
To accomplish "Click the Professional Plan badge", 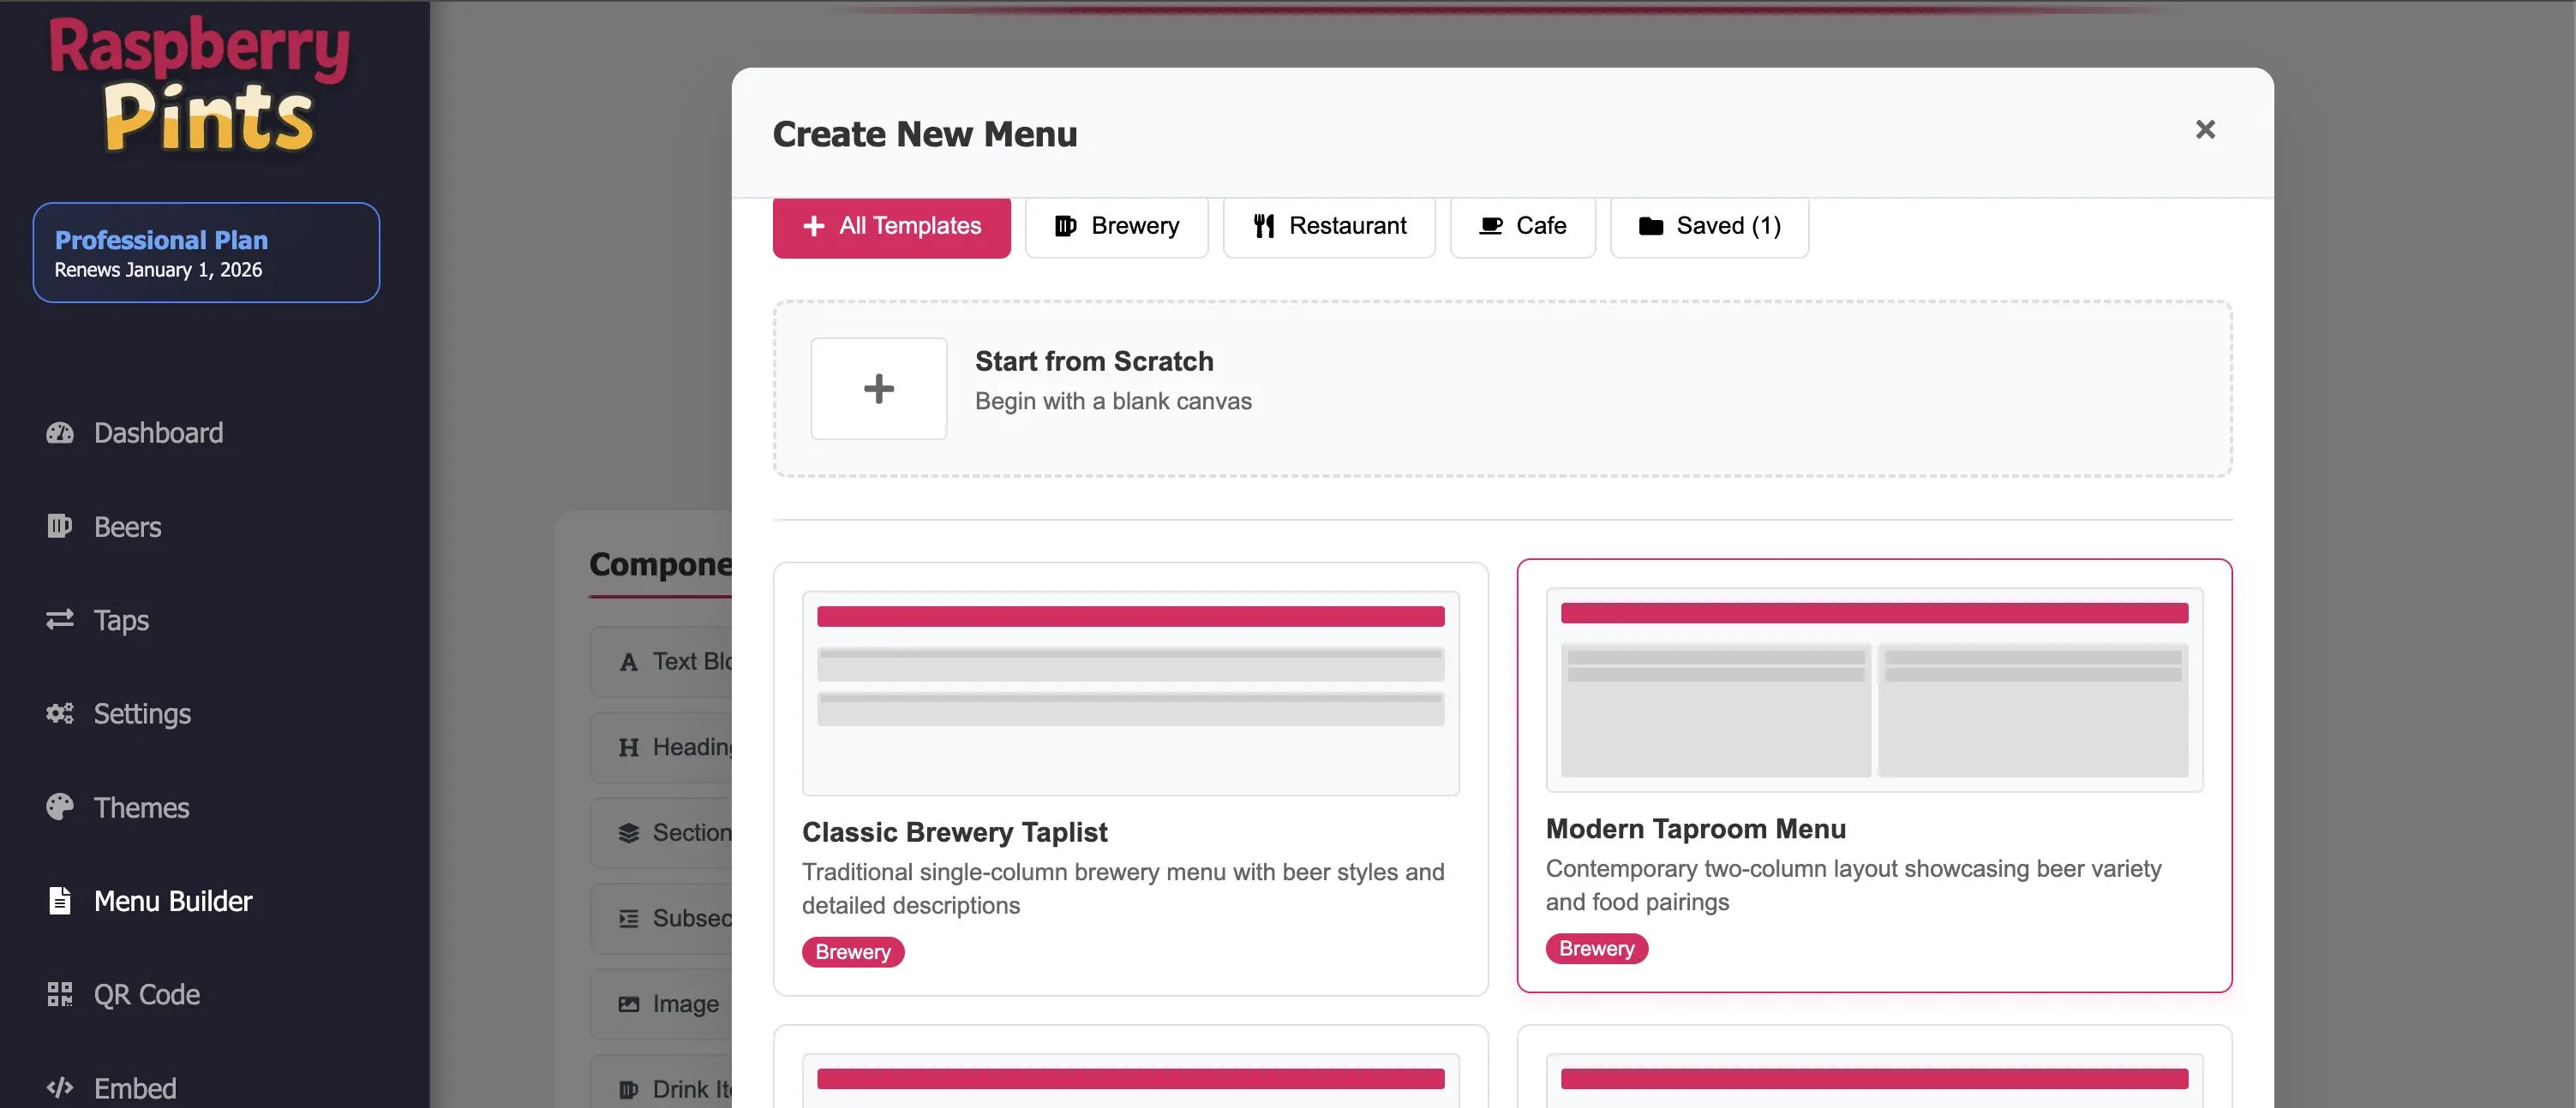I will click(206, 253).
